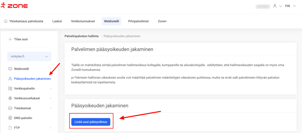
Task: Click the DNS-palvelin globe icon
Action: [10, 118]
